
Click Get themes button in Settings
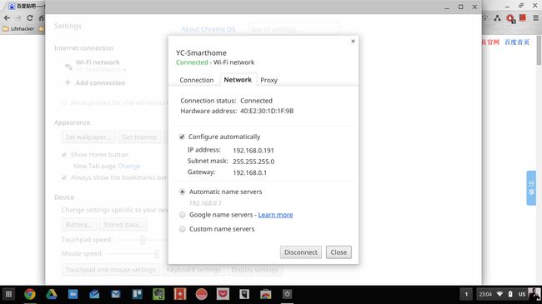(139, 137)
